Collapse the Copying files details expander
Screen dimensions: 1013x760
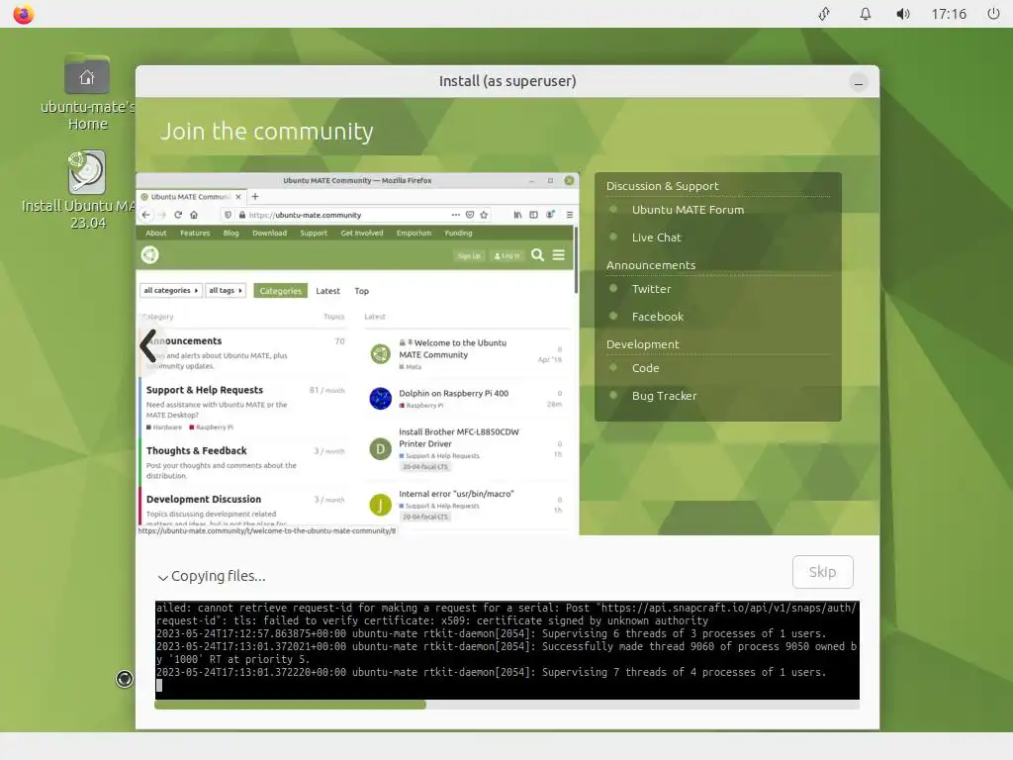[x=163, y=577]
